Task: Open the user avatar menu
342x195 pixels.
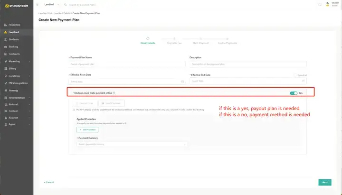Action: click(327, 4)
